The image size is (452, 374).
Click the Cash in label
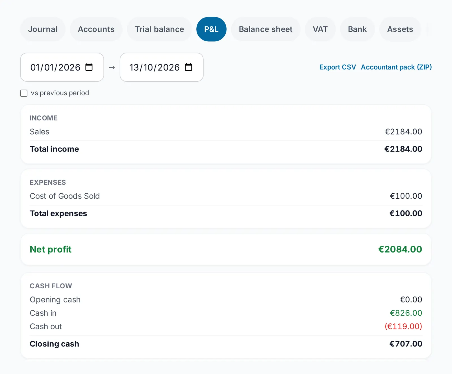(x=43, y=313)
